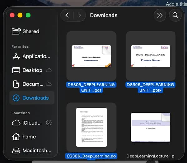Click the home label in sidebar
187x163 pixels.
coord(29,137)
